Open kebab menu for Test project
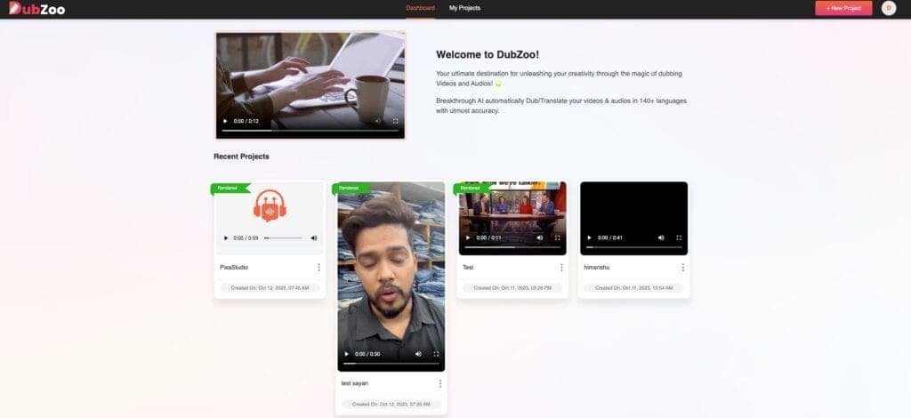911x418 pixels. pyautogui.click(x=561, y=267)
